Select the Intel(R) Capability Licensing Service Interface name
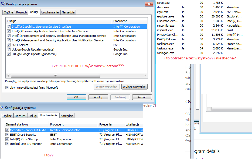Screen dimensions: 252x165 [x=41, y=27]
